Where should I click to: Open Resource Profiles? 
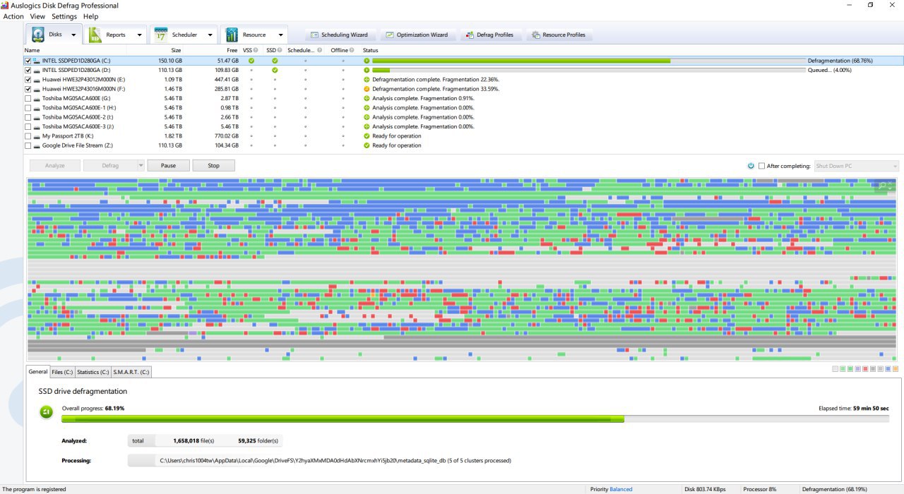(x=559, y=35)
